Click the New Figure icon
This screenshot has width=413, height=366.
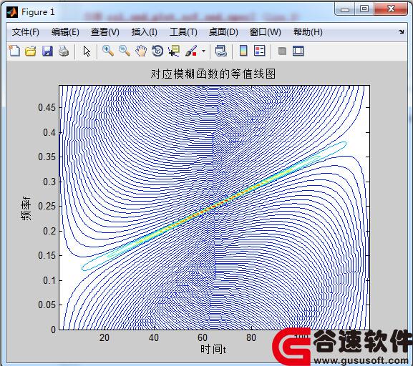pos(14,51)
